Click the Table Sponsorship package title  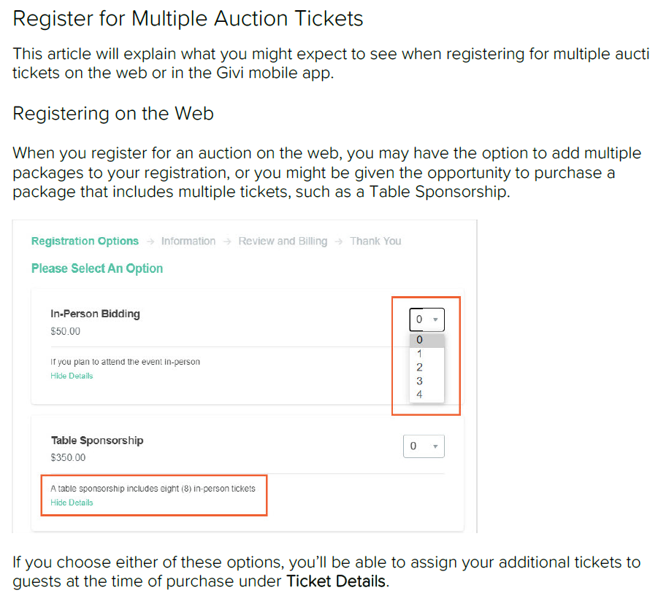(97, 441)
